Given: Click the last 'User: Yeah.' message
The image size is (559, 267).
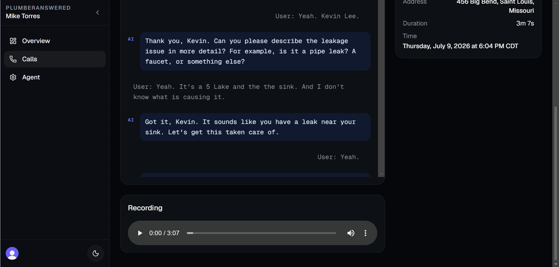Looking at the screenshot, I should [x=338, y=157].
